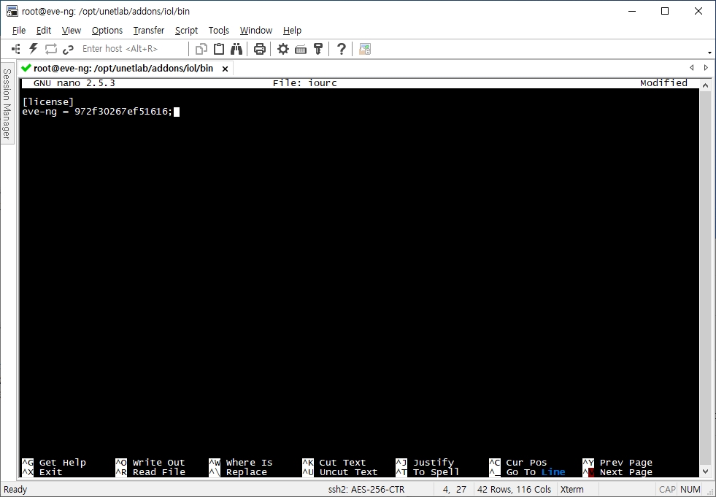Open the Options menu

click(x=107, y=30)
